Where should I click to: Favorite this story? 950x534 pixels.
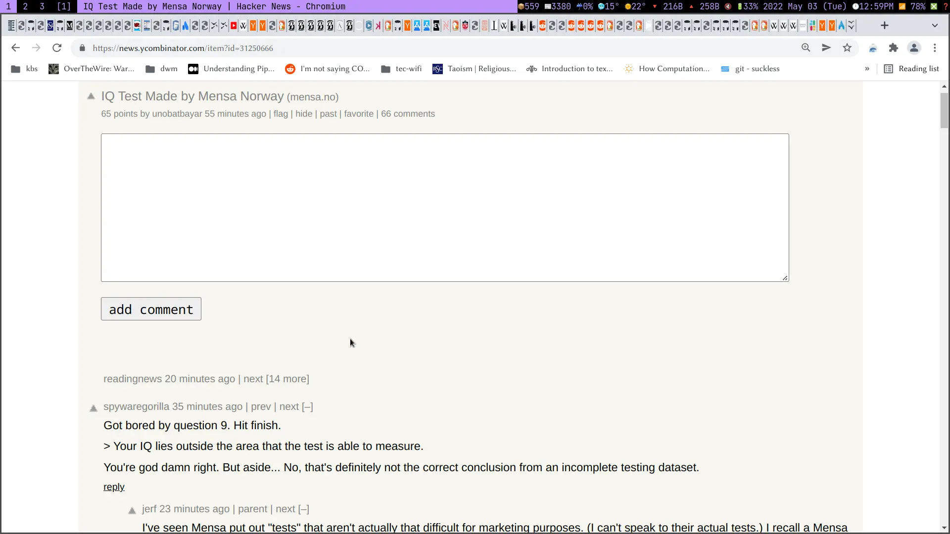click(x=359, y=114)
